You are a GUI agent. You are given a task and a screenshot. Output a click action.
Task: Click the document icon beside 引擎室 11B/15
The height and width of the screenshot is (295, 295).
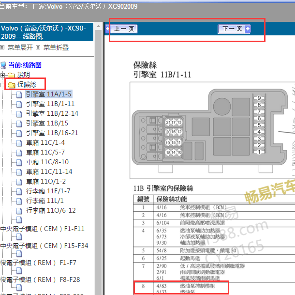click(19, 124)
